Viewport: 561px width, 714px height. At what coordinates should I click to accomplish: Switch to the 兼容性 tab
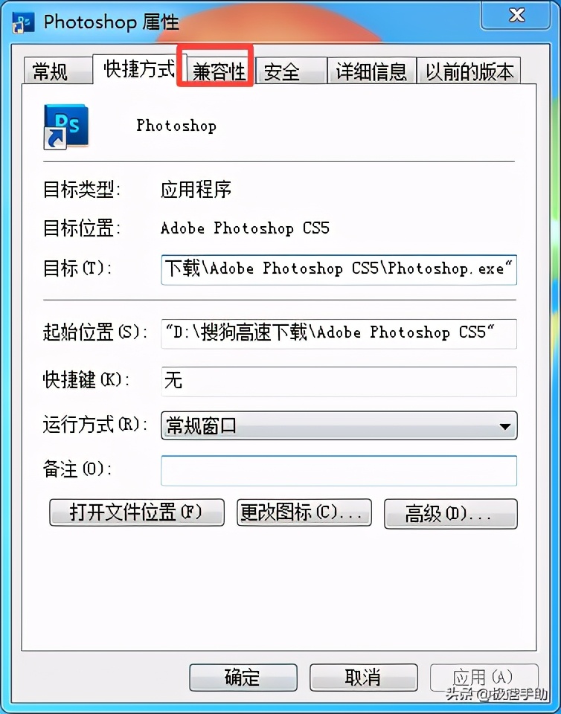click(x=219, y=71)
